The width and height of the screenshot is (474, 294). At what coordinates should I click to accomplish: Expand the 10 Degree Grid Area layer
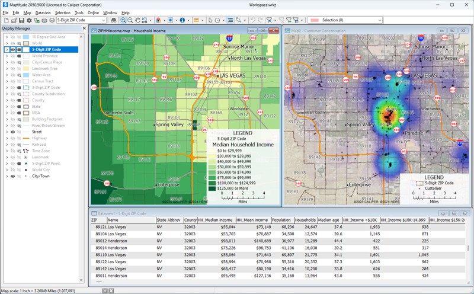(7, 37)
